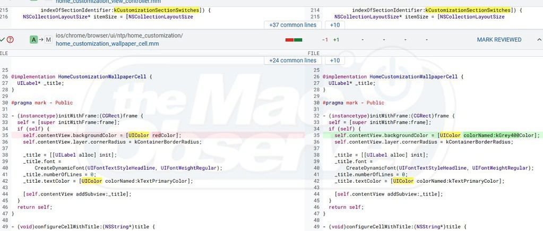Click the red-green diff size bar

(294, 40)
